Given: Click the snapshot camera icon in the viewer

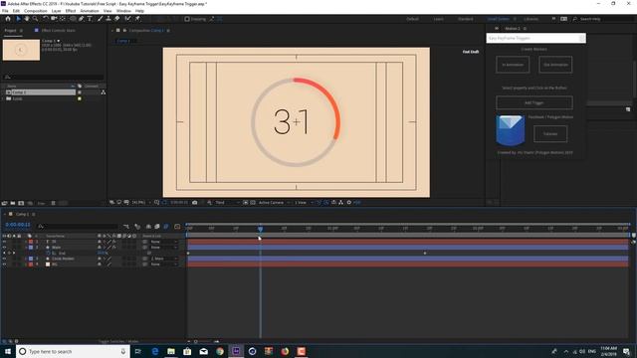Looking at the screenshot, I should pos(195,202).
